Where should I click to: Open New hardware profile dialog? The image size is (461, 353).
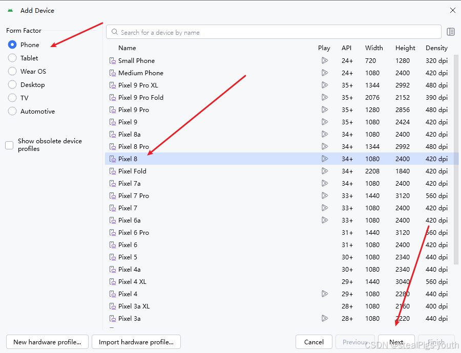(x=47, y=342)
